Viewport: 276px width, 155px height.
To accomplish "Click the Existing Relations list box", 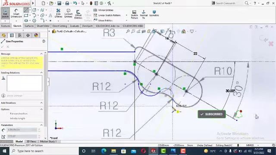I will click(x=25, y=83).
